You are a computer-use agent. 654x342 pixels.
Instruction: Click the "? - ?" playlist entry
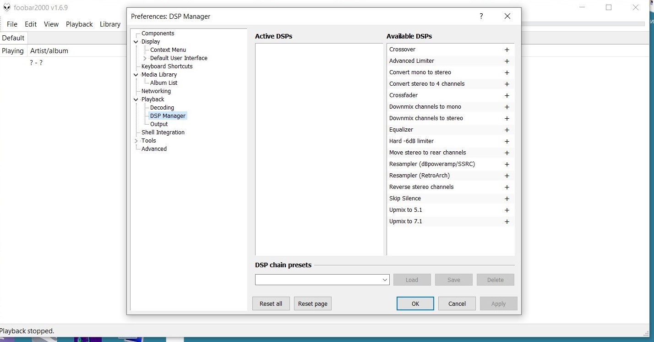tap(36, 63)
